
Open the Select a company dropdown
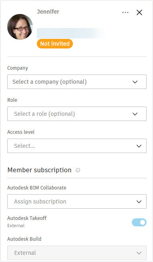point(77,82)
